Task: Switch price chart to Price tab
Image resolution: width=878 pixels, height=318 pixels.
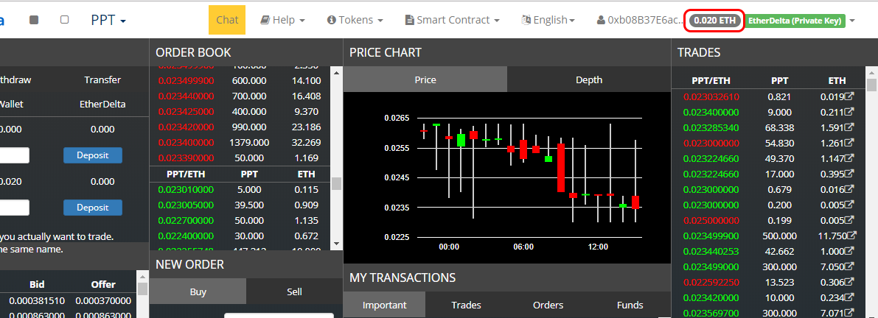Action: pos(425,79)
